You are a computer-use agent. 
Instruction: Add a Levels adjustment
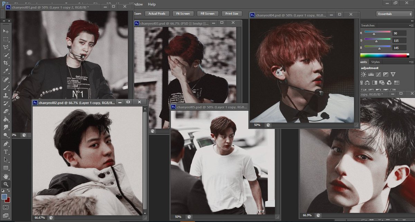pos(371,74)
